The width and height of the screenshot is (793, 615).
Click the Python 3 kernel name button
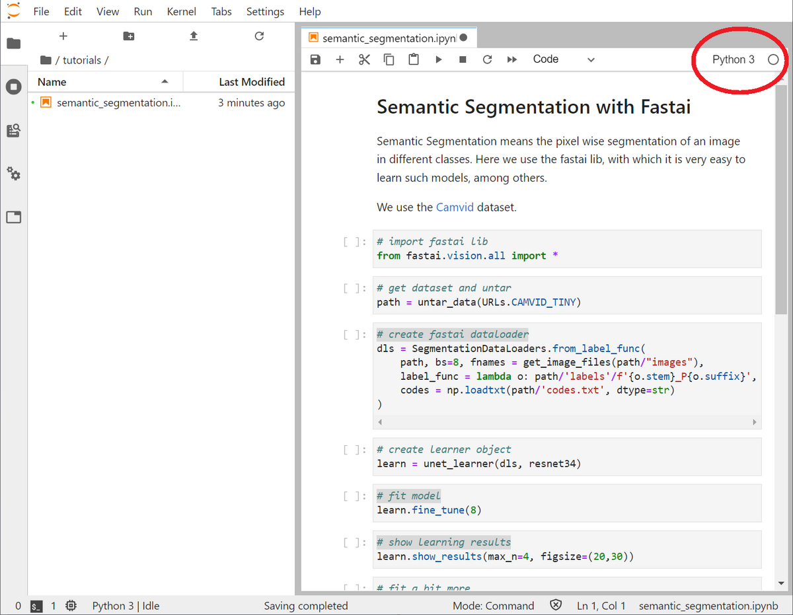(x=733, y=59)
